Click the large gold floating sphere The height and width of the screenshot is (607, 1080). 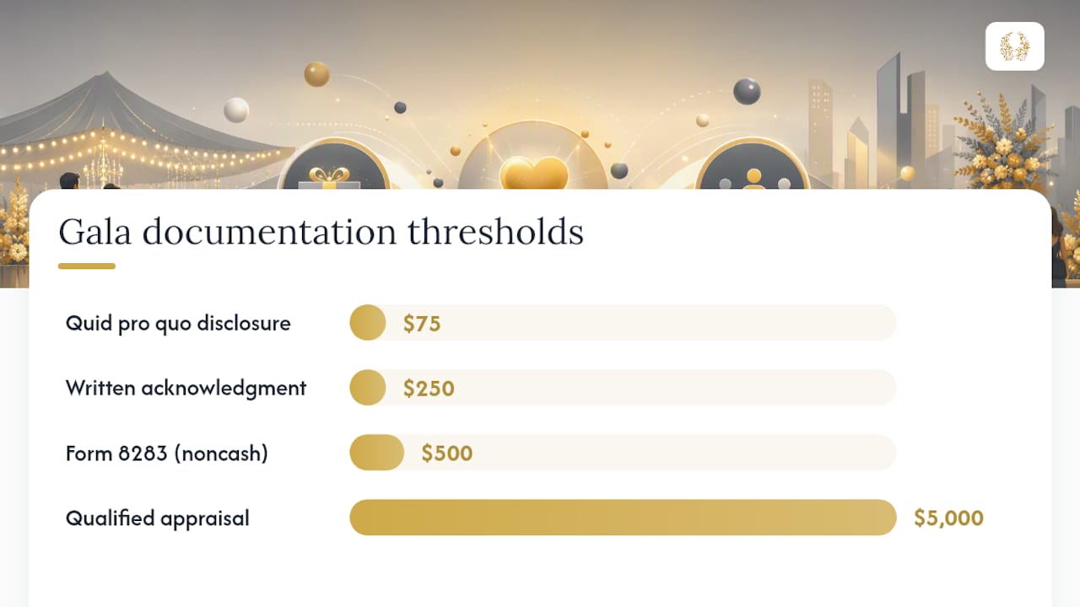click(x=316, y=74)
